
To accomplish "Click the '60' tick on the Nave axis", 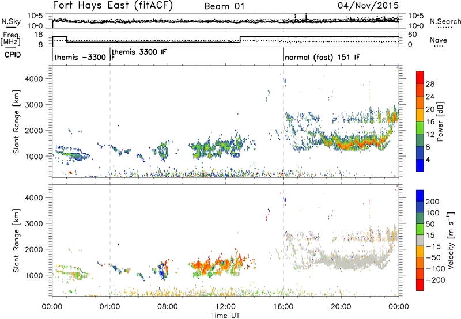I will pyautogui.click(x=413, y=35).
